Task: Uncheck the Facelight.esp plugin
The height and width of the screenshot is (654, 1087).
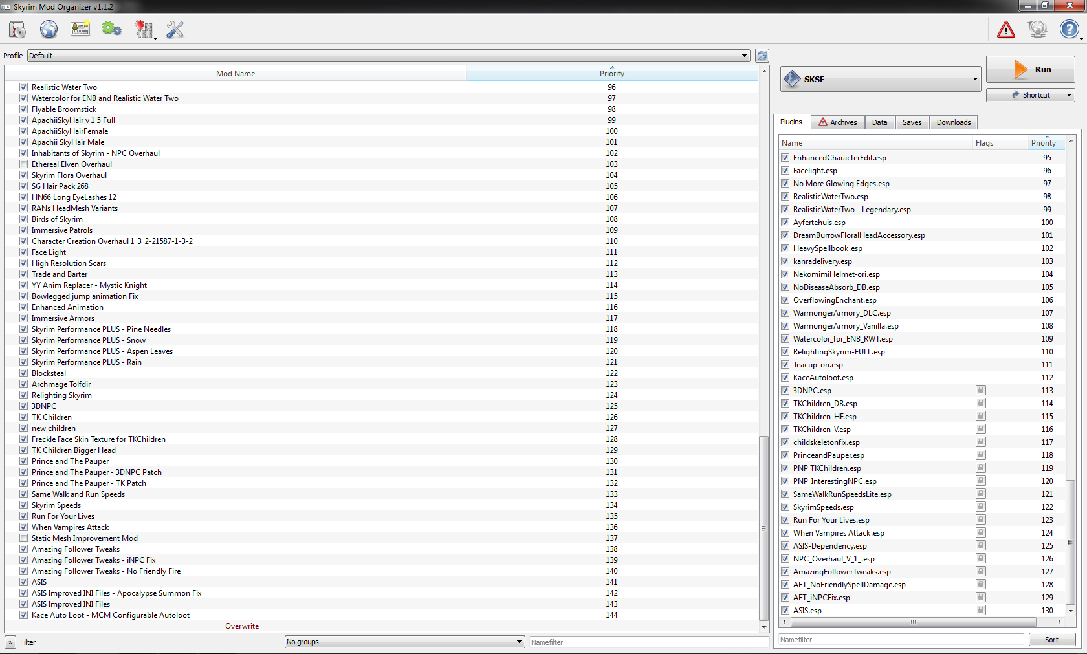Action: (x=785, y=171)
